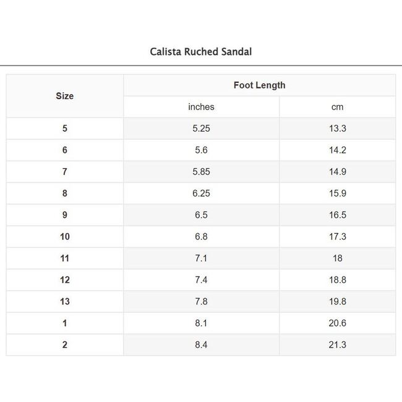Click the 5.85 inches value
This screenshot has width=402, height=402.
pyautogui.click(x=201, y=171)
